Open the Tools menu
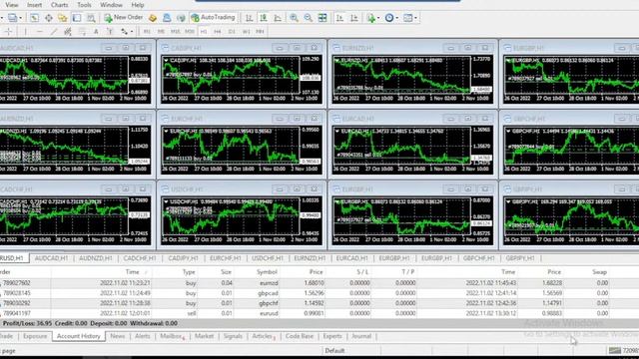The width and height of the screenshot is (639, 359). pos(84,5)
